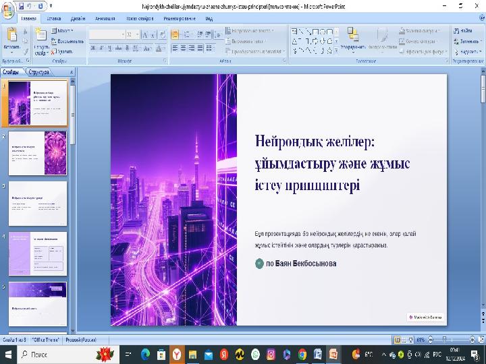Click Find (Найти) in the editing group
The image size is (486, 364).
coord(464,31)
